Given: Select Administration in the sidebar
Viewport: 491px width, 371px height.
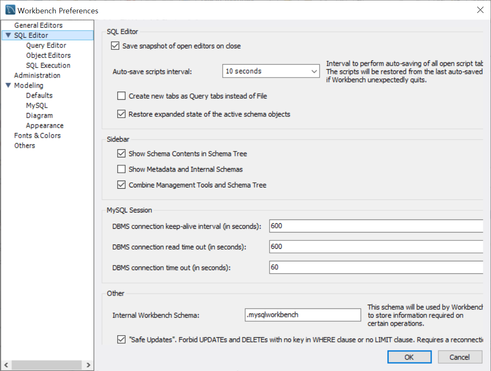Looking at the screenshot, I should pos(37,75).
